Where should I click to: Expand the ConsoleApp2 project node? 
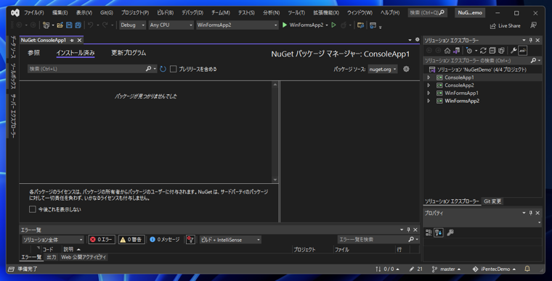click(429, 85)
